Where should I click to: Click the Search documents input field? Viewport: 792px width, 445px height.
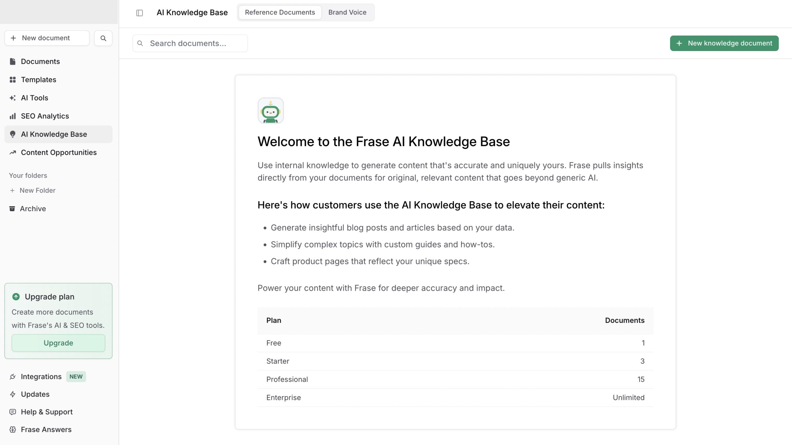point(190,43)
